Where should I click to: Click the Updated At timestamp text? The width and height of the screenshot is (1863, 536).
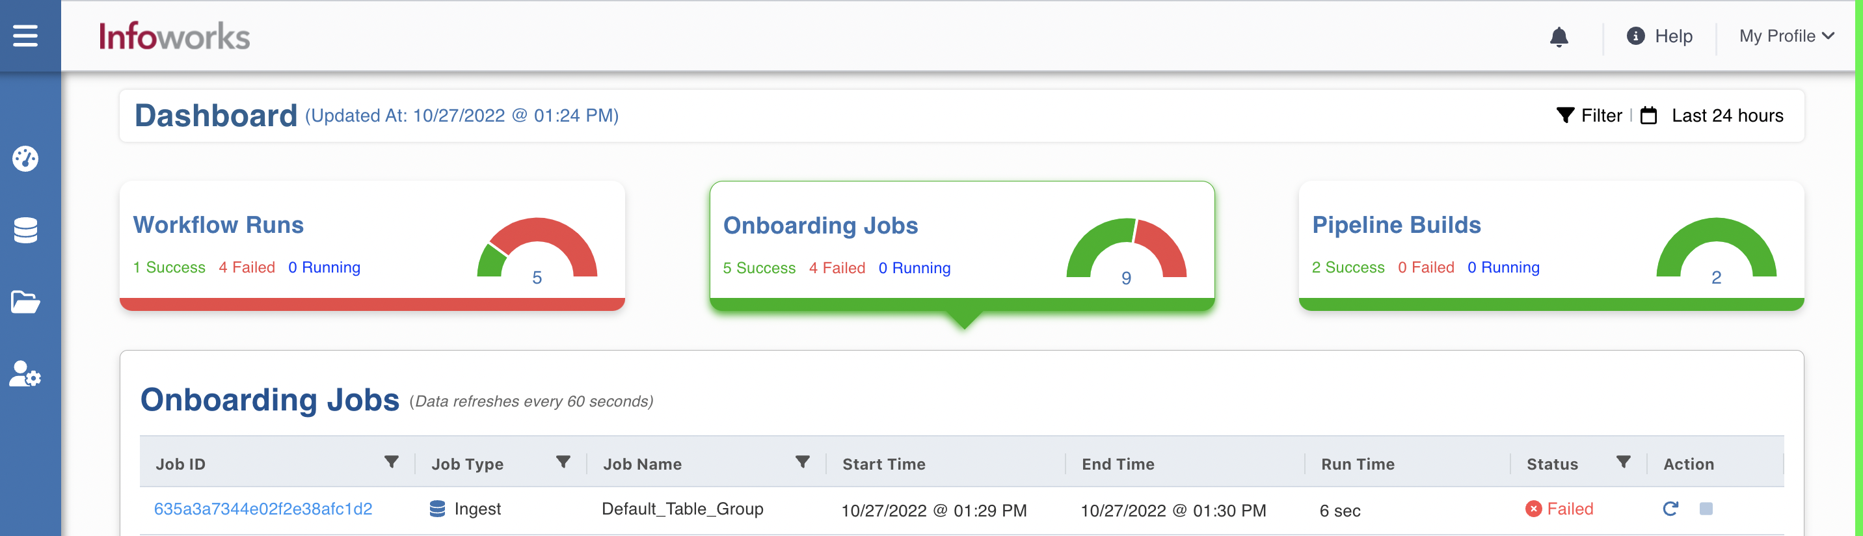(x=461, y=116)
